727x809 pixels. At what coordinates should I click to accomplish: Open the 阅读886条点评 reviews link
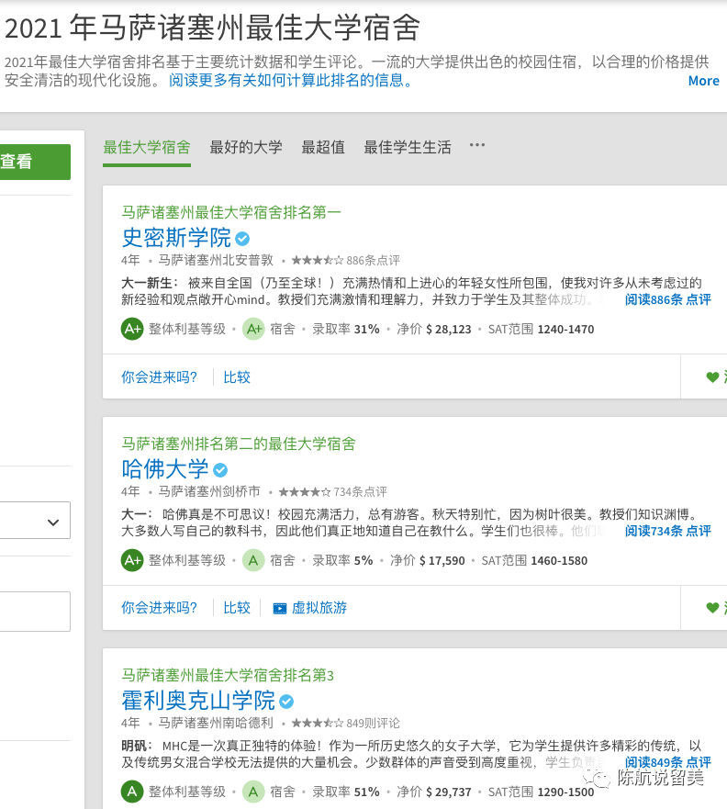tap(667, 299)
